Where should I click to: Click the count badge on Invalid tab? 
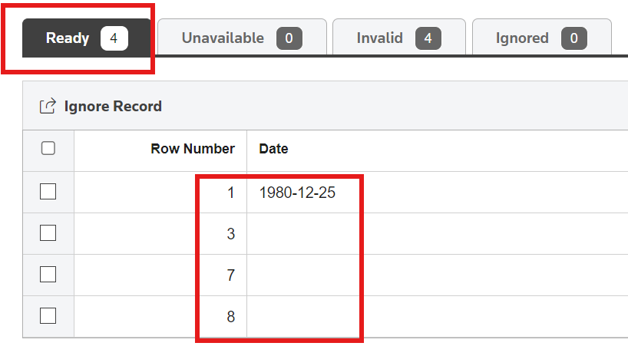[428, 38]
